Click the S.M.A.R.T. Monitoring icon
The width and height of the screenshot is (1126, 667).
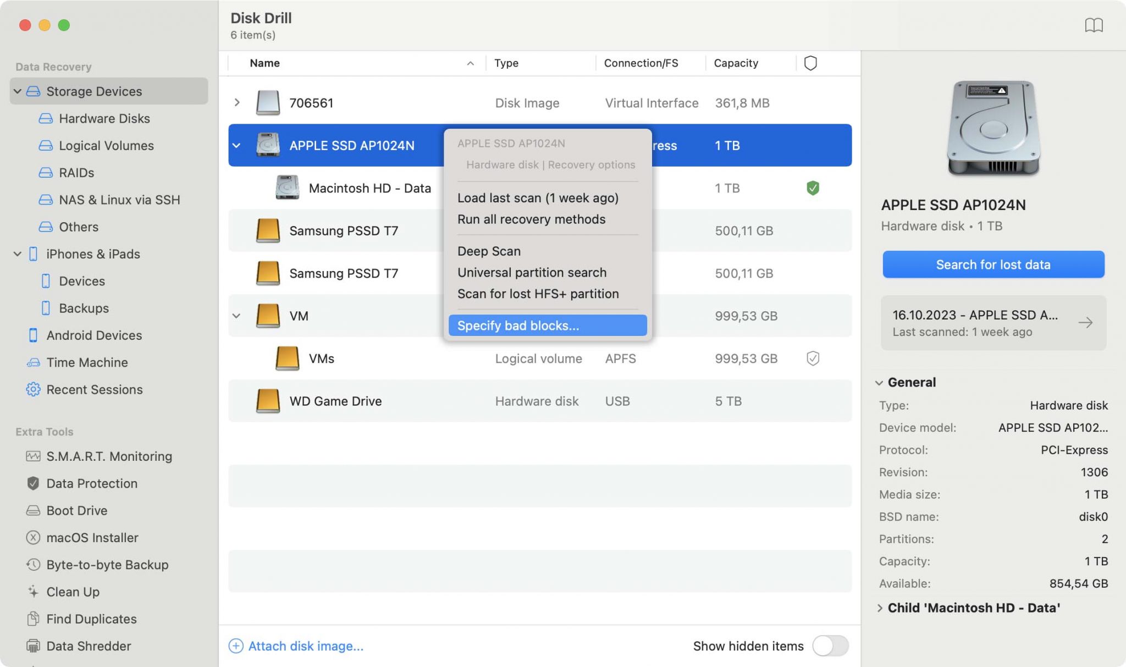tap(33, 456)
